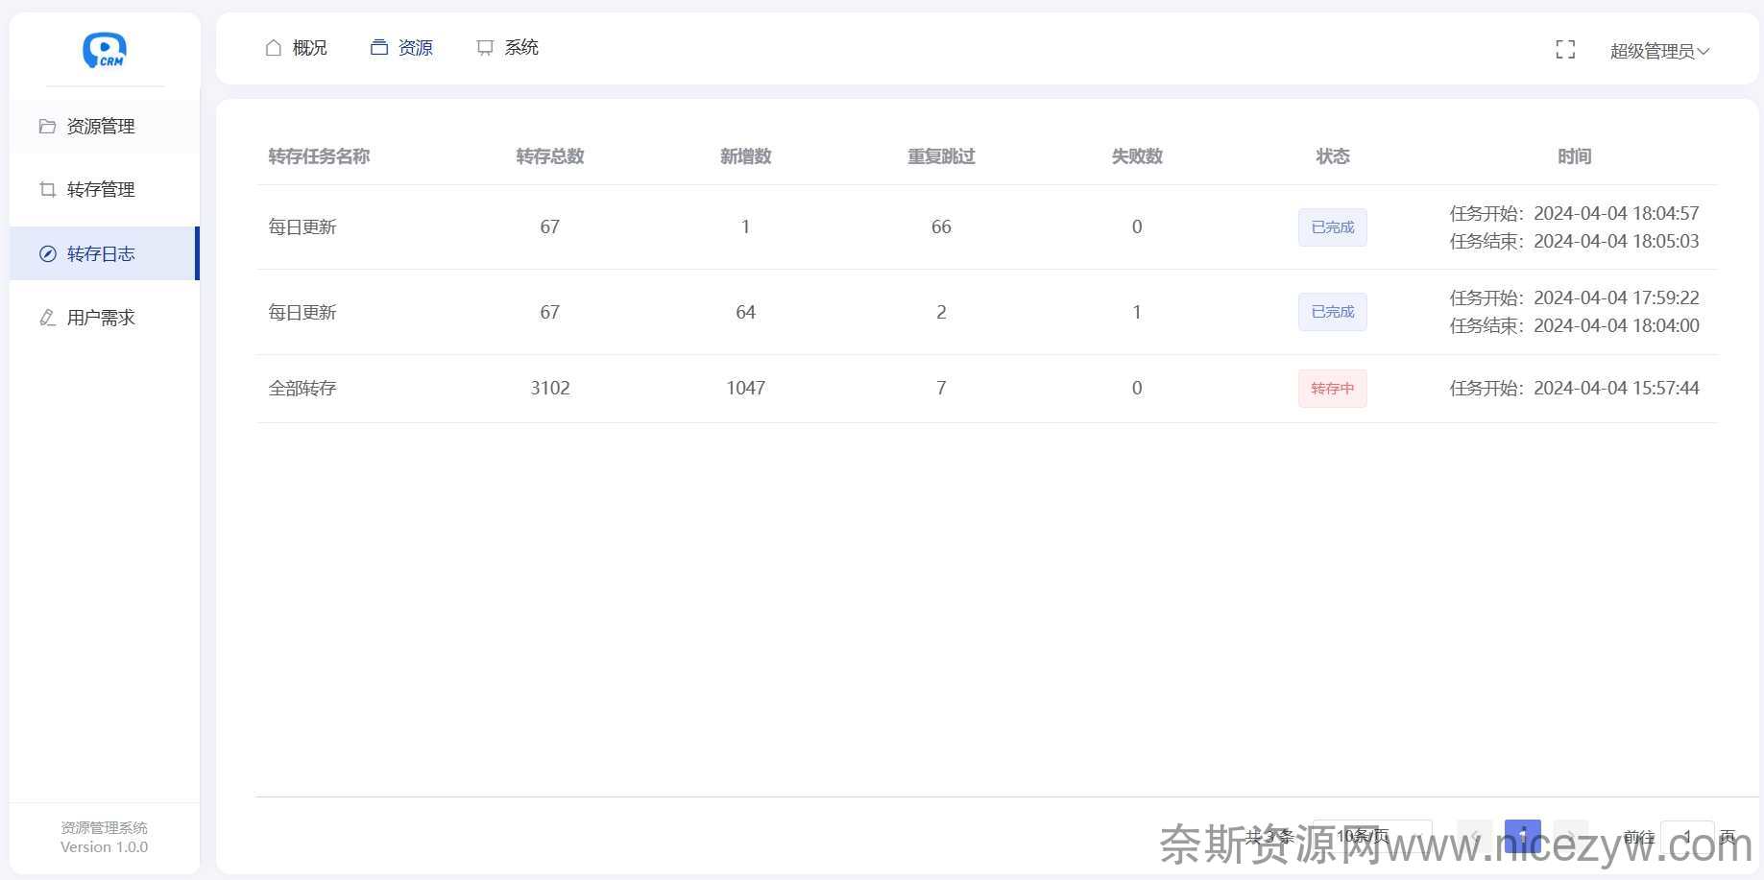The height and width of the screenshot is (880, 1764).
Task: Go to the next page arrow
Action: 1570,836
